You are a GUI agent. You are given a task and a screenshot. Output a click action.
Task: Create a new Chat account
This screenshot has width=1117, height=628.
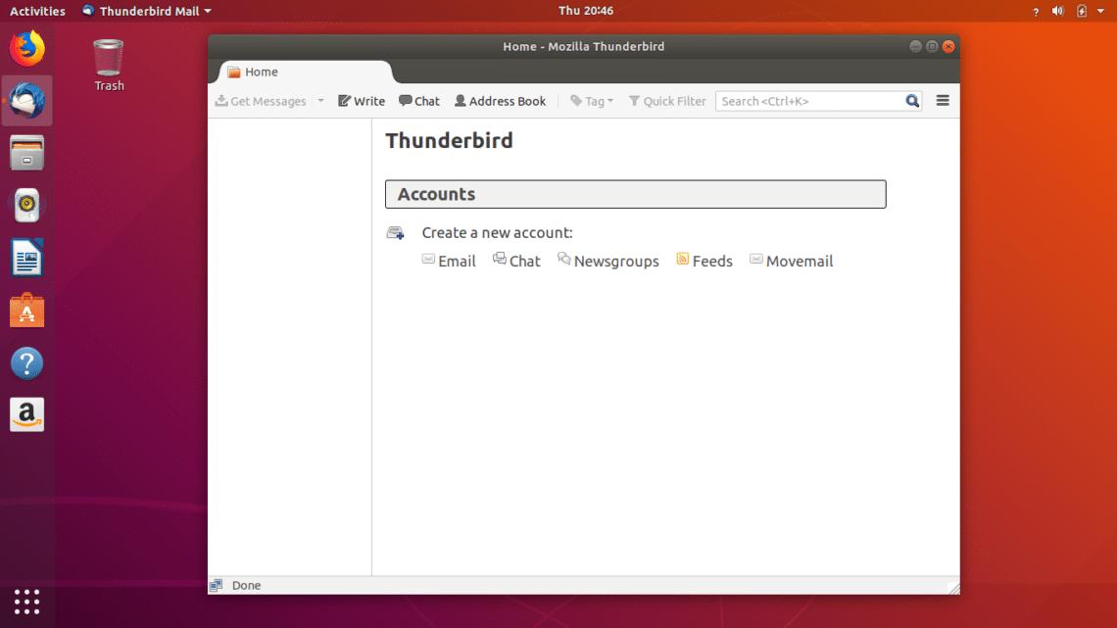coord(516,261)
